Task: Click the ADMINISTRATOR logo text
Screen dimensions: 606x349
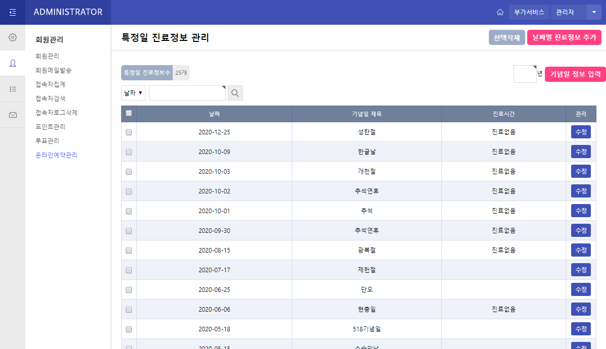Action: pos(67,12)
